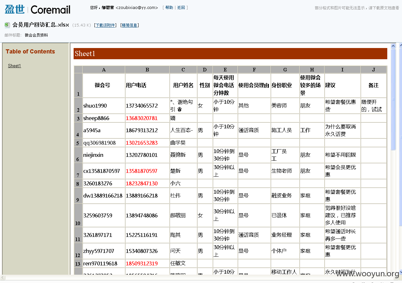Click the 返回 return link
This screenshot has width=402, height=283.
pyautogui.click(x=181, y=7)
